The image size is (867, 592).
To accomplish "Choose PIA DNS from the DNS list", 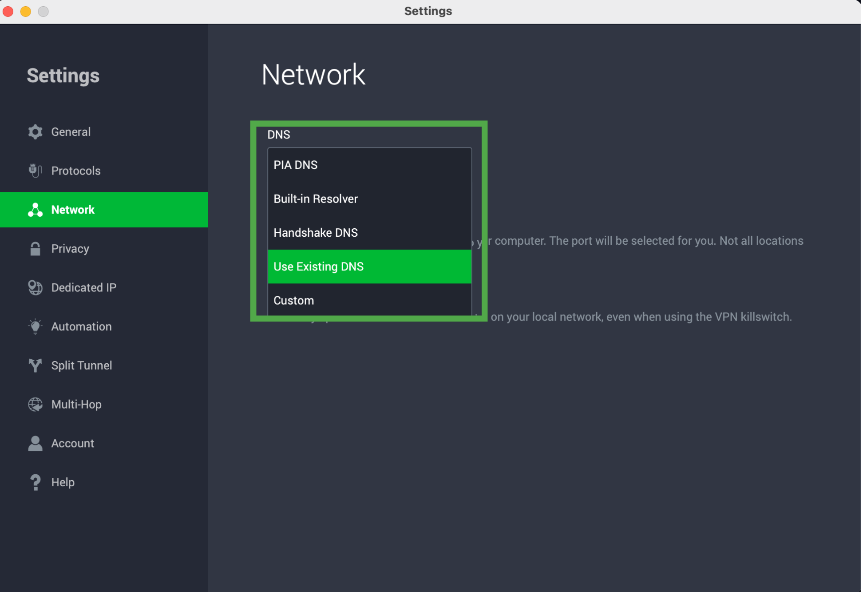I will 369,165.
